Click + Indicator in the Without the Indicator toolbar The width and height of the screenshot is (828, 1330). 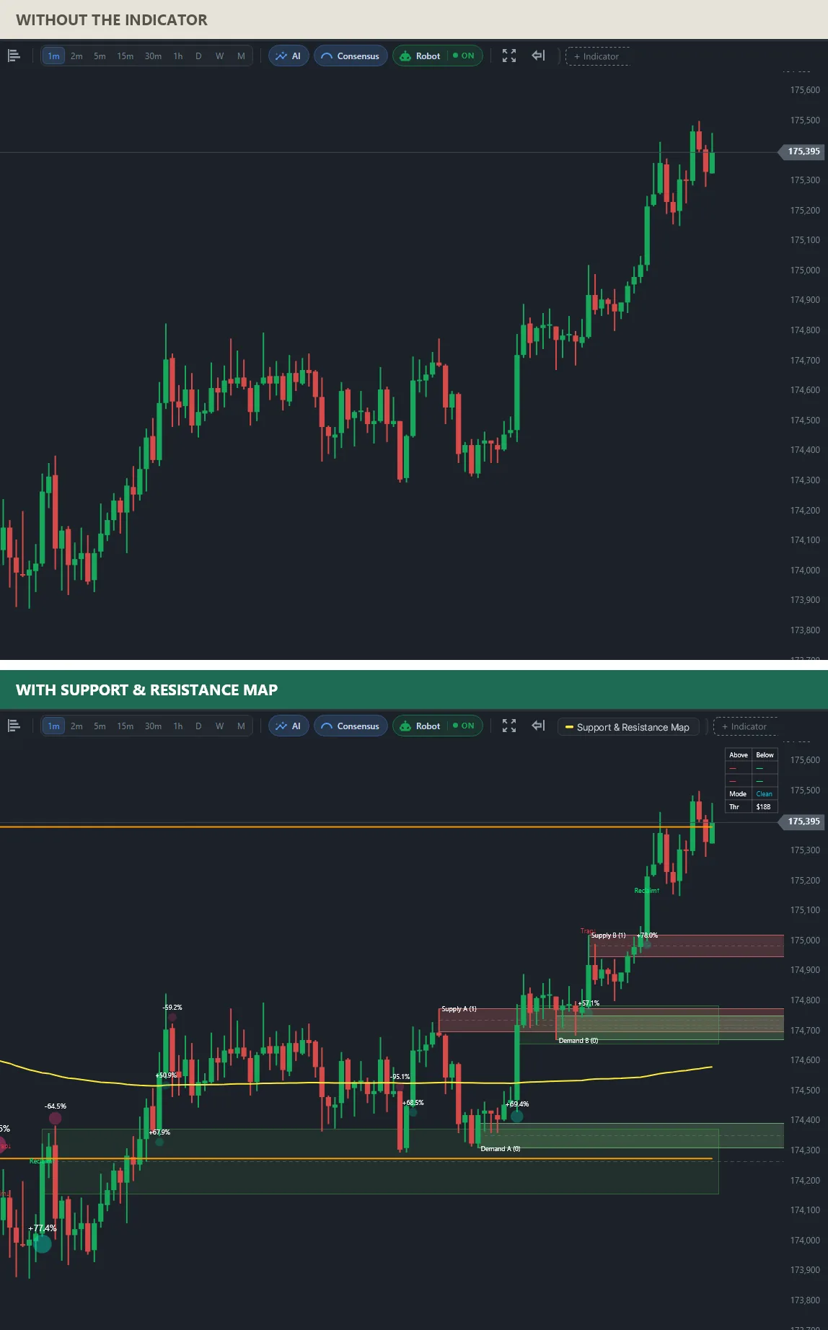click(x=597, y=56)
